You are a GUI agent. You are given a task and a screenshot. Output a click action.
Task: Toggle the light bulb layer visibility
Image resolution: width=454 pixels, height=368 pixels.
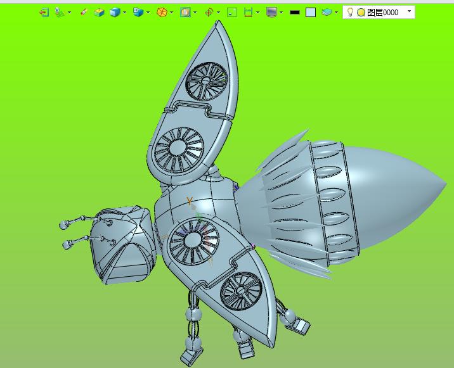click(x=350, y=12)
